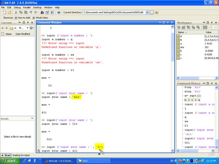Click the blue Help question mark icon
Screen dimensions: 219x164
(x=59, y=12)
